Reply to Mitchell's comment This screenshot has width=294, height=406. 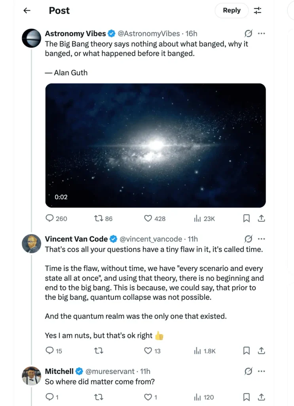click(x=50, y=397)
